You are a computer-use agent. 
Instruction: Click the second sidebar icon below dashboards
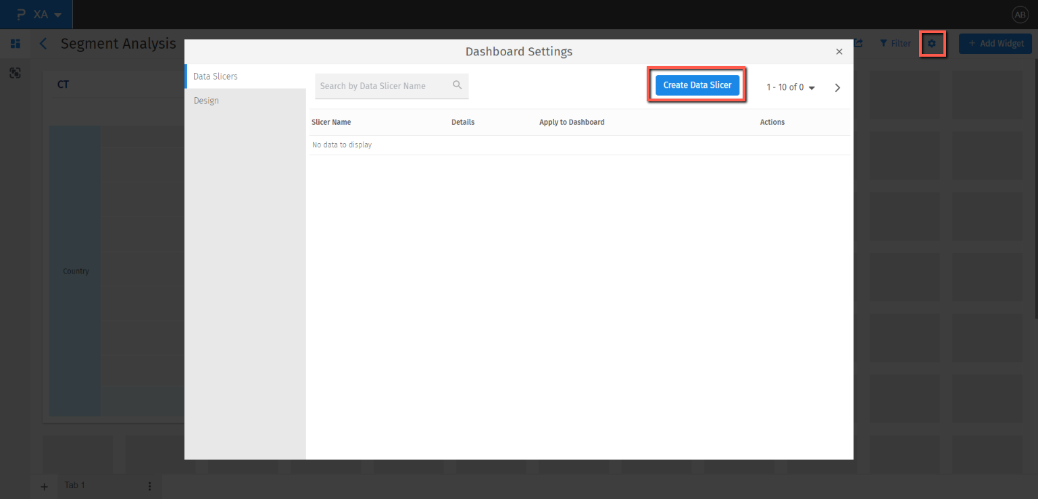(15, 73)
